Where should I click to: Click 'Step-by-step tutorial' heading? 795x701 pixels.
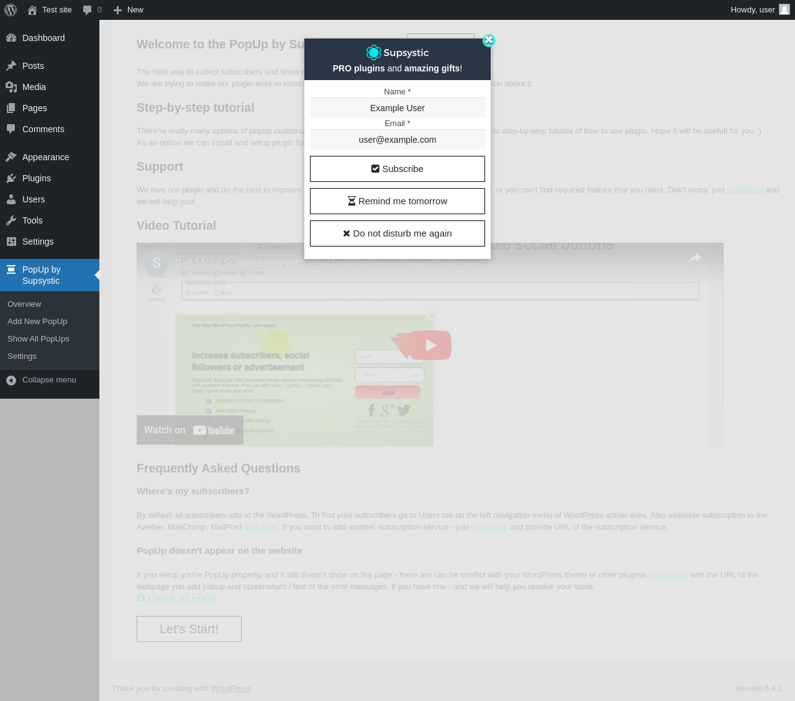click(x=196, y=108)
